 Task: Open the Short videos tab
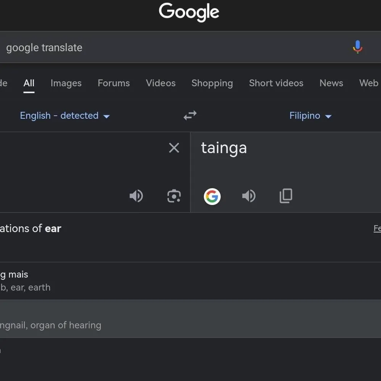point(276,83)
